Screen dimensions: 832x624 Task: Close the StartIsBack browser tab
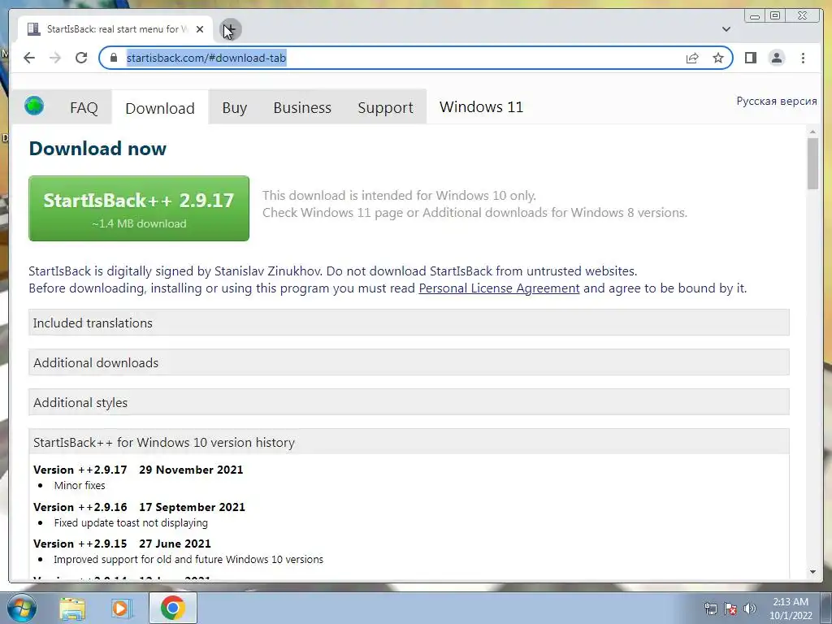tap(200, 29)
